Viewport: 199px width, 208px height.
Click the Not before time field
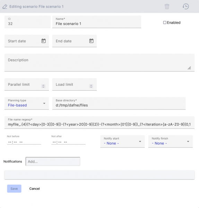coord(24,142)
